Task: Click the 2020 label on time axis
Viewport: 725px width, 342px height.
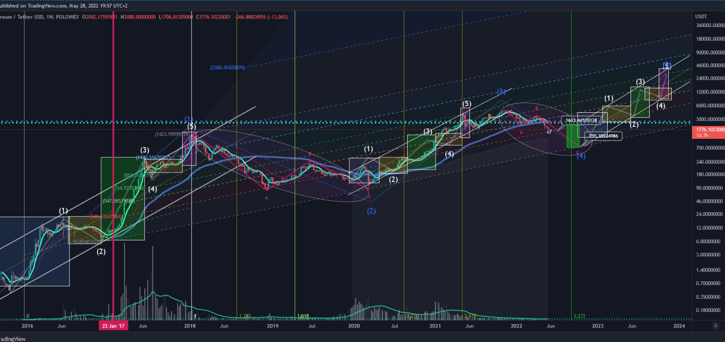Action: click(354, 326)
